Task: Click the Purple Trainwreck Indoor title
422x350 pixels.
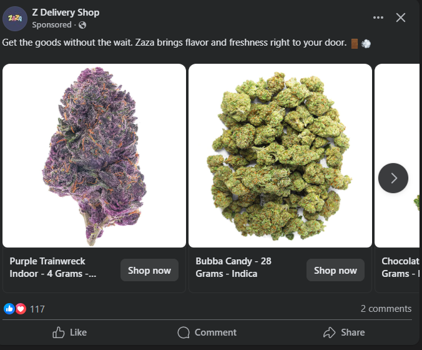Action: coord(54,267)
